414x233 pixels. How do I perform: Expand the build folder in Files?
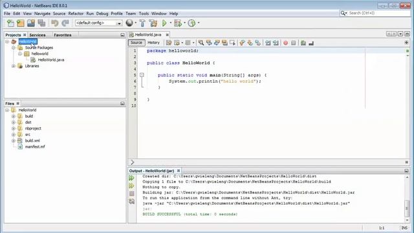[x=14, y=116]
